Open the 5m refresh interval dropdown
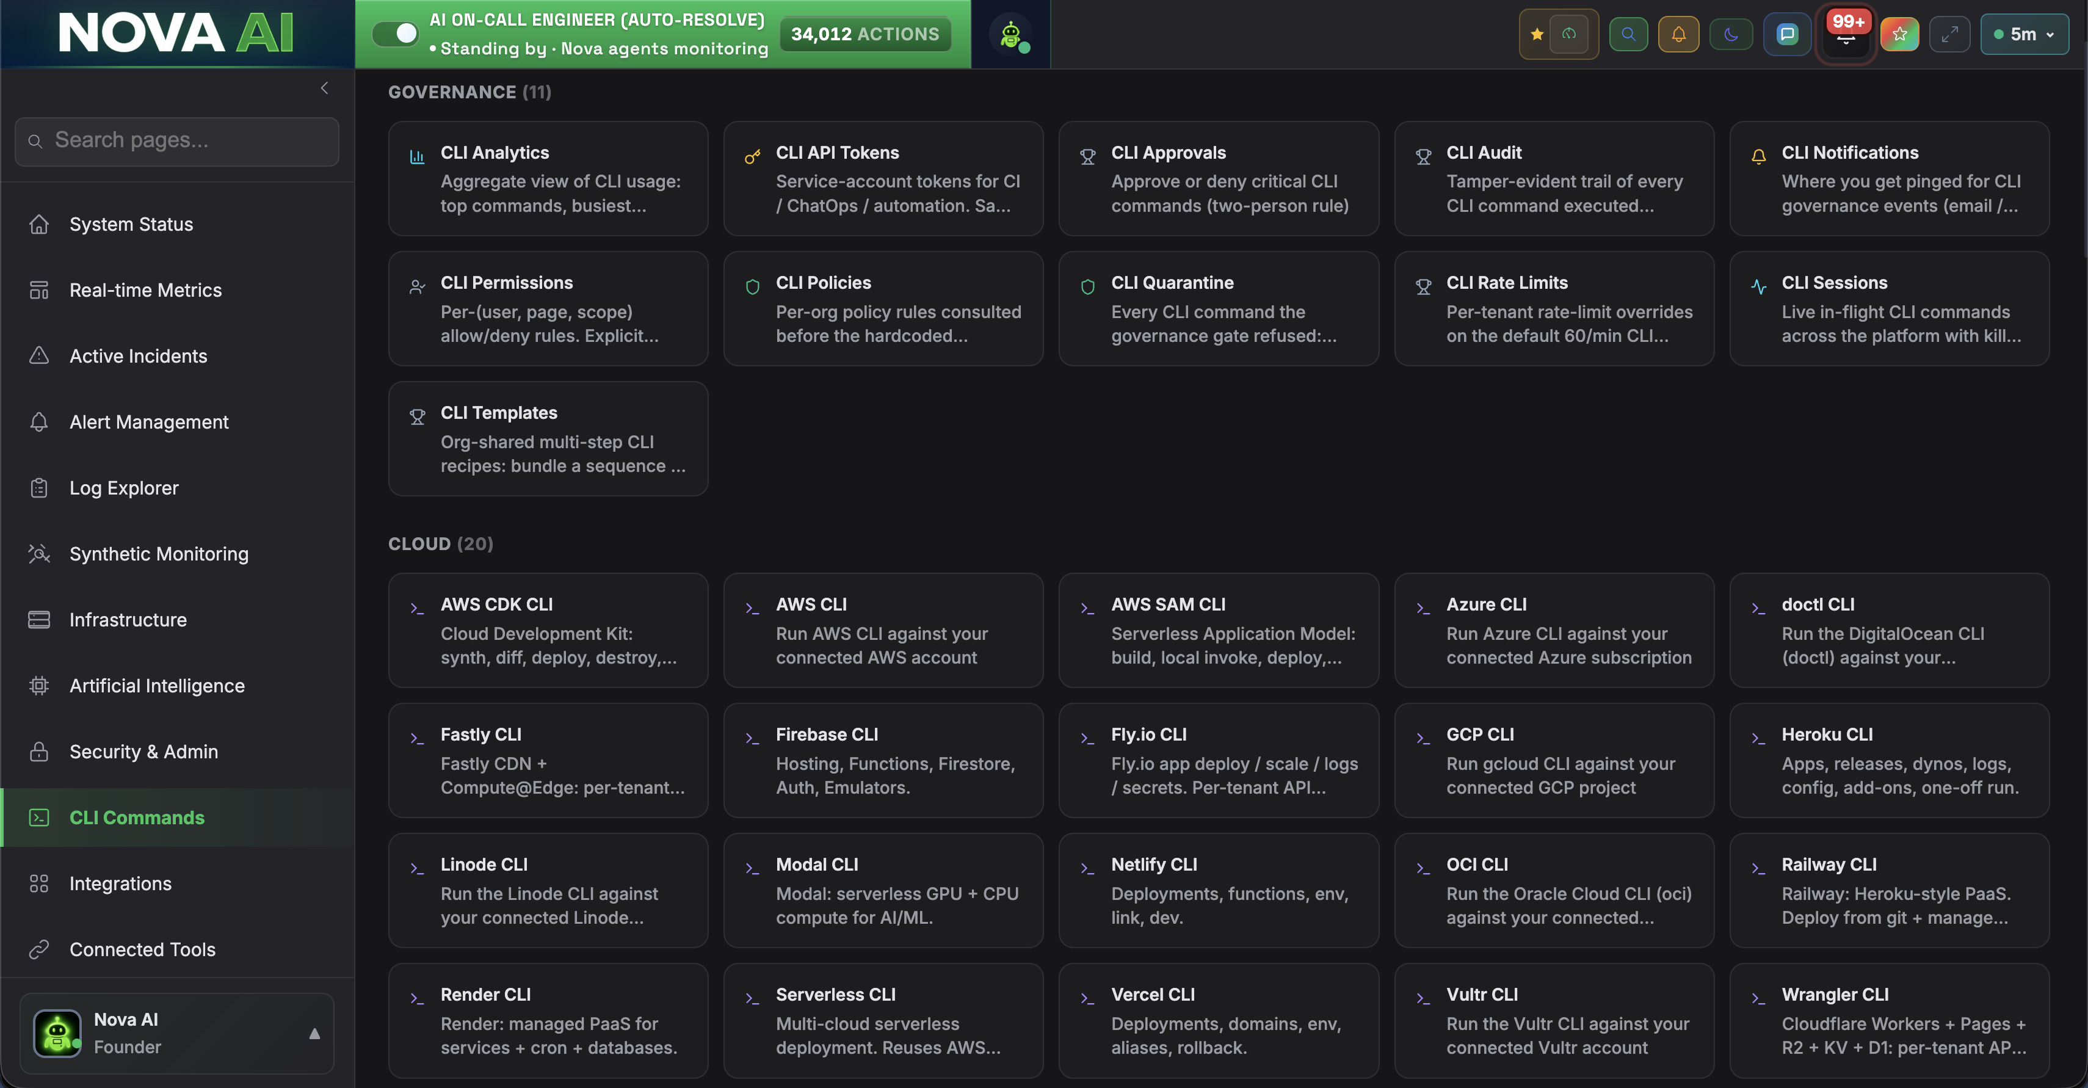This screenshot has height=1088, width=2088. tap(2024, 34)
